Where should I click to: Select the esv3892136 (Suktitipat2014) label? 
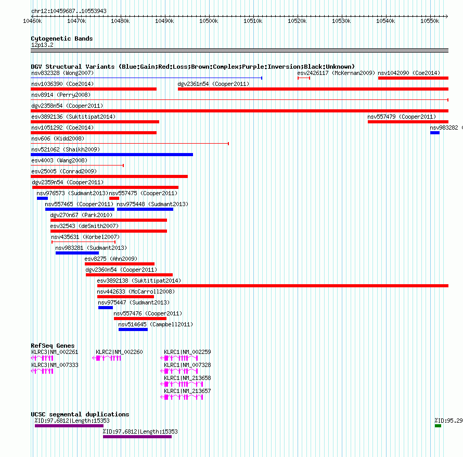[73, 117]
